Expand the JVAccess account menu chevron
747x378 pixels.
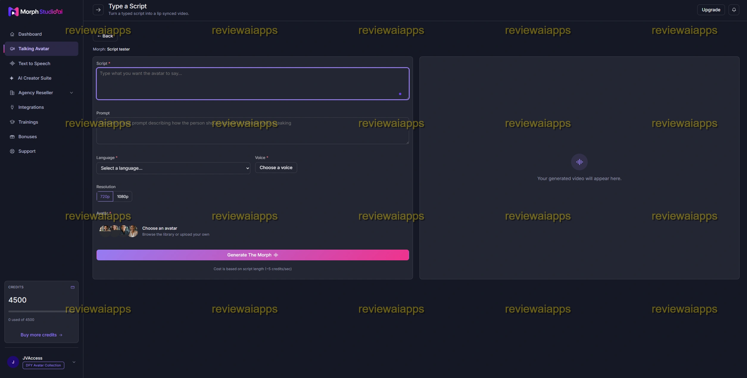(x=74, y=362)
